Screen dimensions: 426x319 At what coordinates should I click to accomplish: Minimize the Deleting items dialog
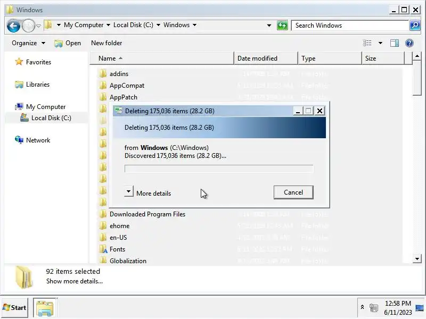pos(298,111)
